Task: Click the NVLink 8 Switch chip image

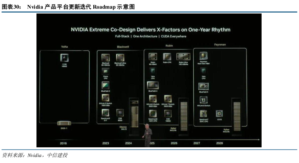Action: pyautogui.click(x=203, y=100)
